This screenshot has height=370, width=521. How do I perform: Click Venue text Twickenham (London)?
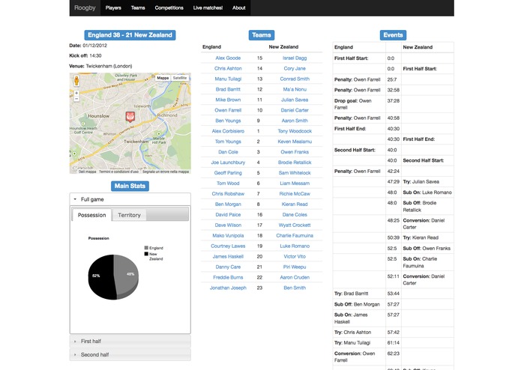[x=109, y=66]
